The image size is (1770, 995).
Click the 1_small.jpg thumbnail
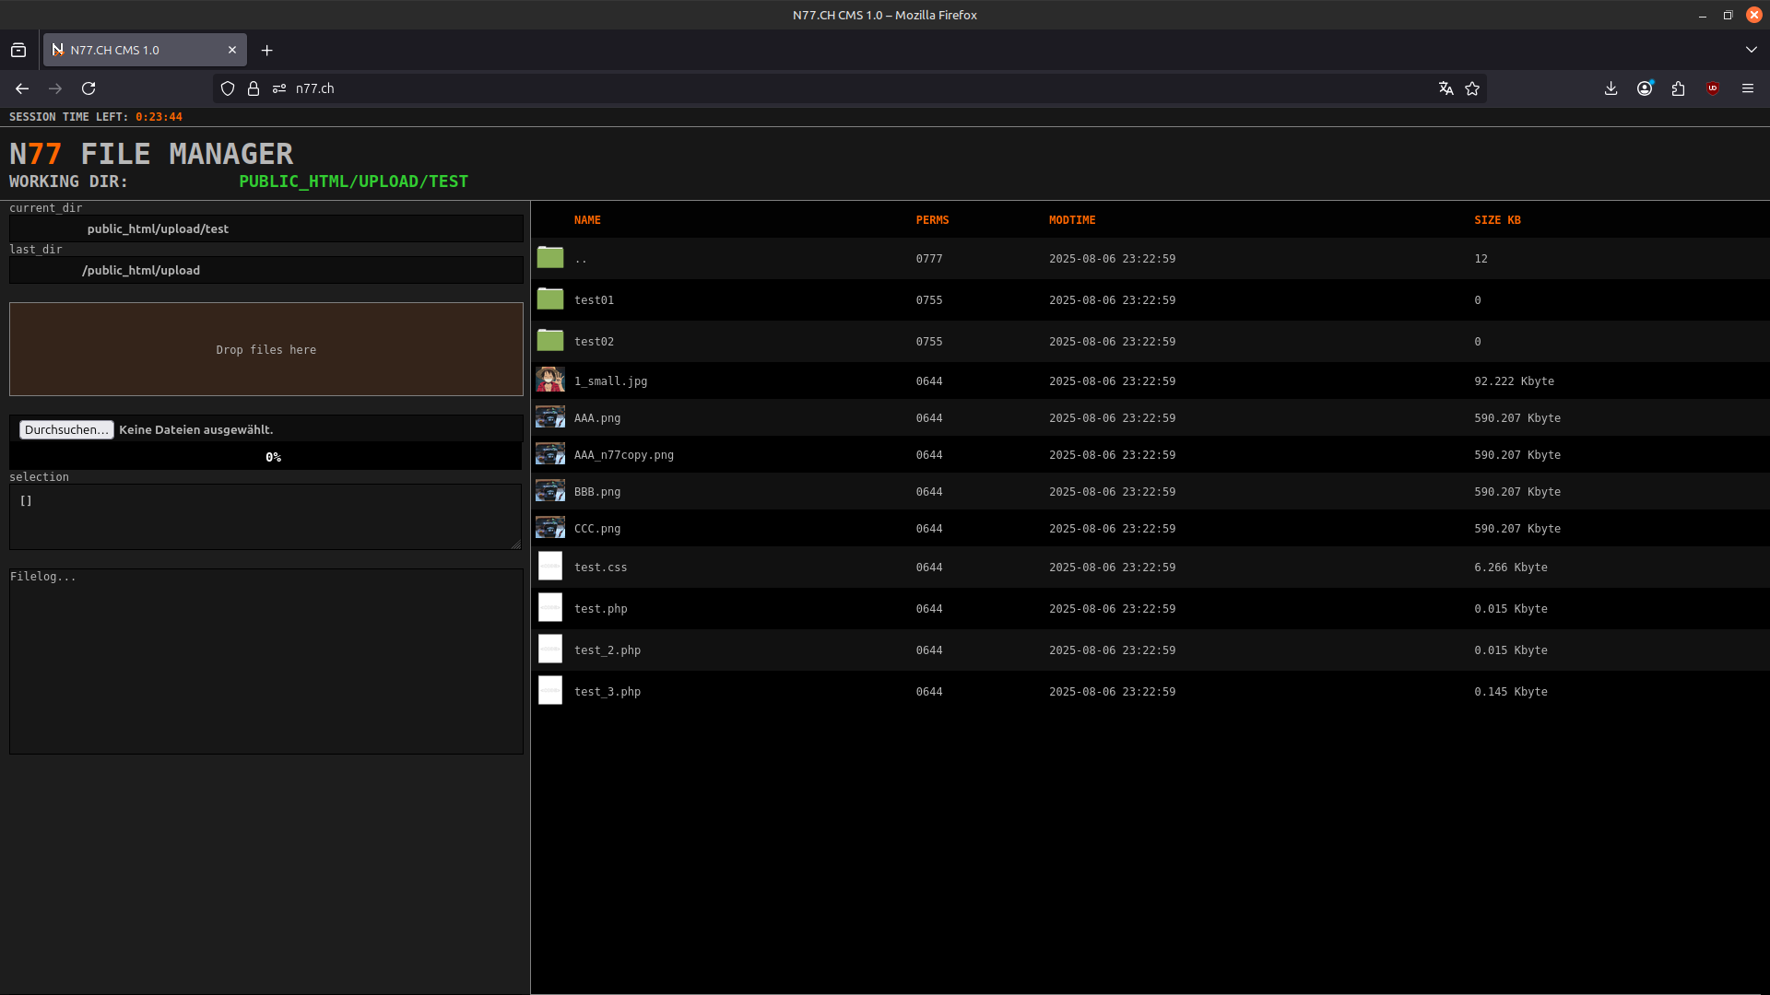pyautogui.click(x=550, y=380)
